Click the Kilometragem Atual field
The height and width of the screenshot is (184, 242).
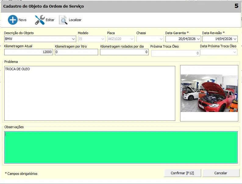point(29,52)
